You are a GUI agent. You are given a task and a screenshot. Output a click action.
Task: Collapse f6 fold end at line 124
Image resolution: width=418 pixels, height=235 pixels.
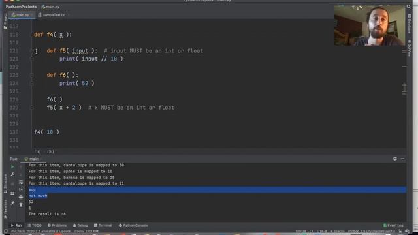click(32, 84)
